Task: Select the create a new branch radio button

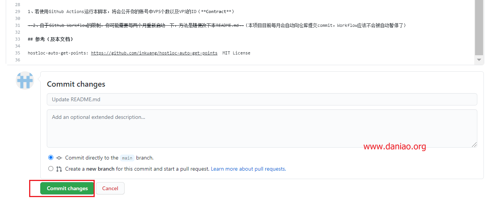Action: [x=51, y=169]
